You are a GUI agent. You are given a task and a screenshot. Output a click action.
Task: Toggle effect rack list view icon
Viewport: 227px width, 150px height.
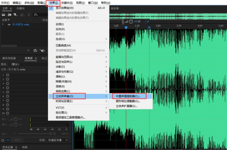click(x=8, y=140)
